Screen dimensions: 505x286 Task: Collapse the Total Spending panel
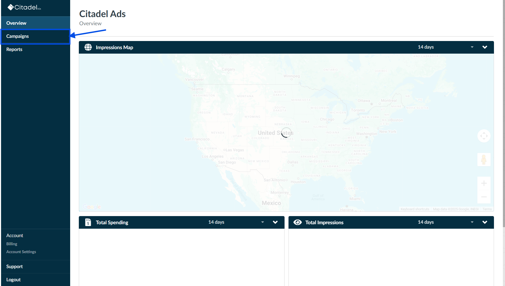275,222
